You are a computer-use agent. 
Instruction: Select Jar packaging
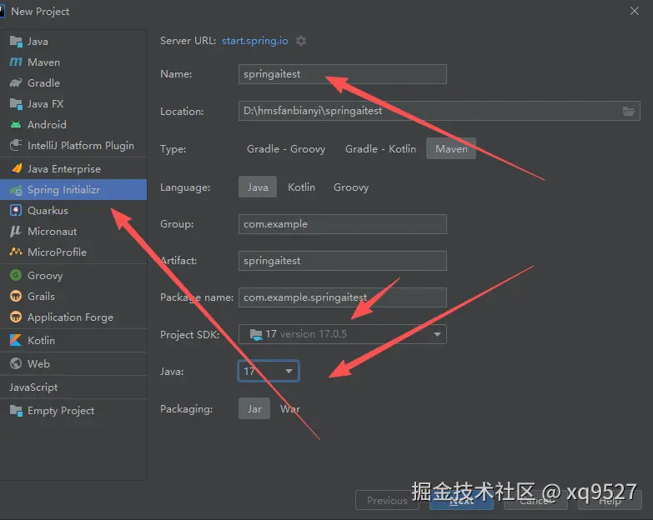[x=254, y=409]
